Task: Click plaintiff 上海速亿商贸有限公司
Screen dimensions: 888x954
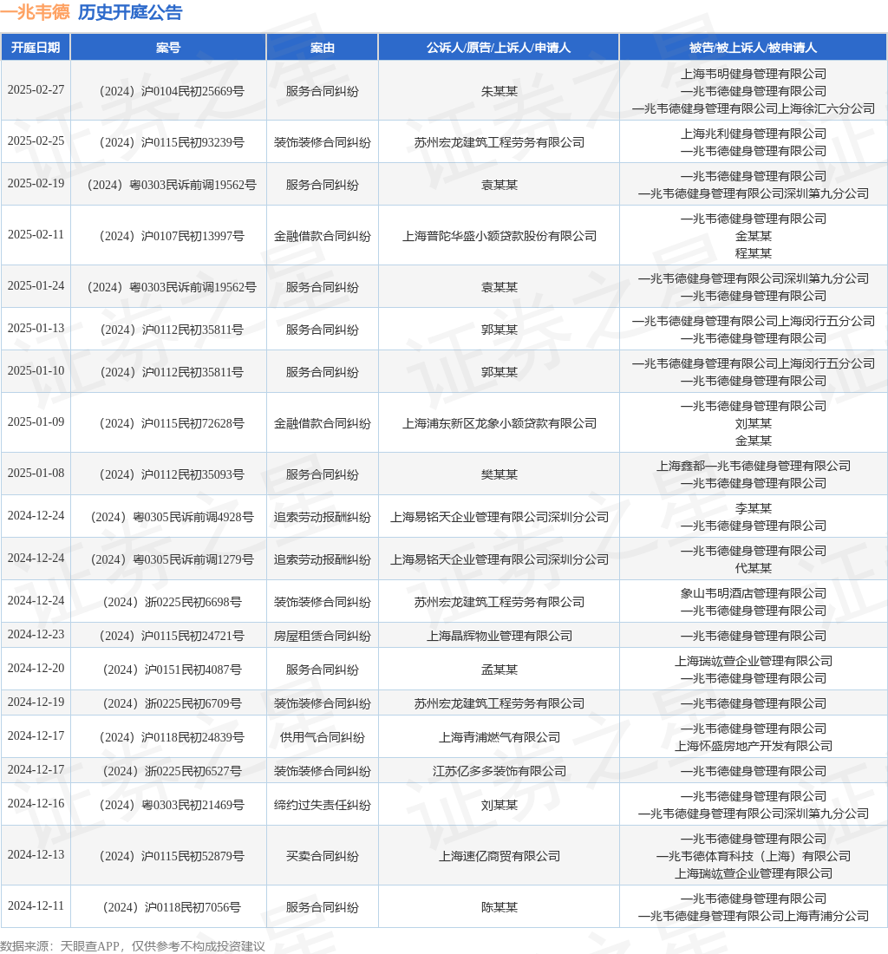Action: pos(499,856)
